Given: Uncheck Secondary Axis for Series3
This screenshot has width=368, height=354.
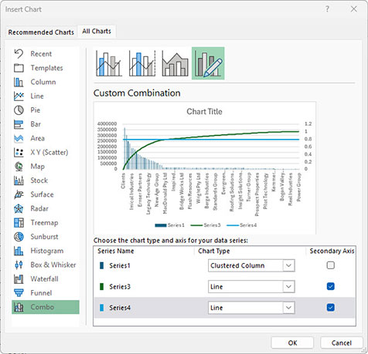Looking at the screenshot, I should (330, 286).
